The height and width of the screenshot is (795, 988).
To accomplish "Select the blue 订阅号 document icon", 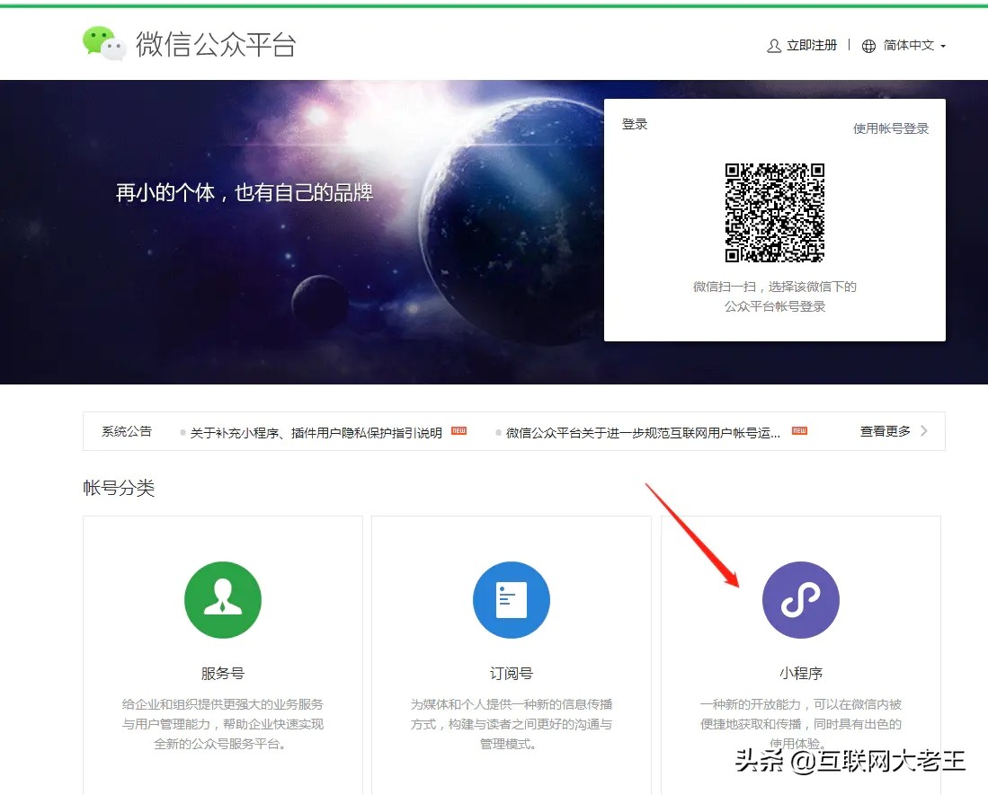I will click(x=512, y=600).
